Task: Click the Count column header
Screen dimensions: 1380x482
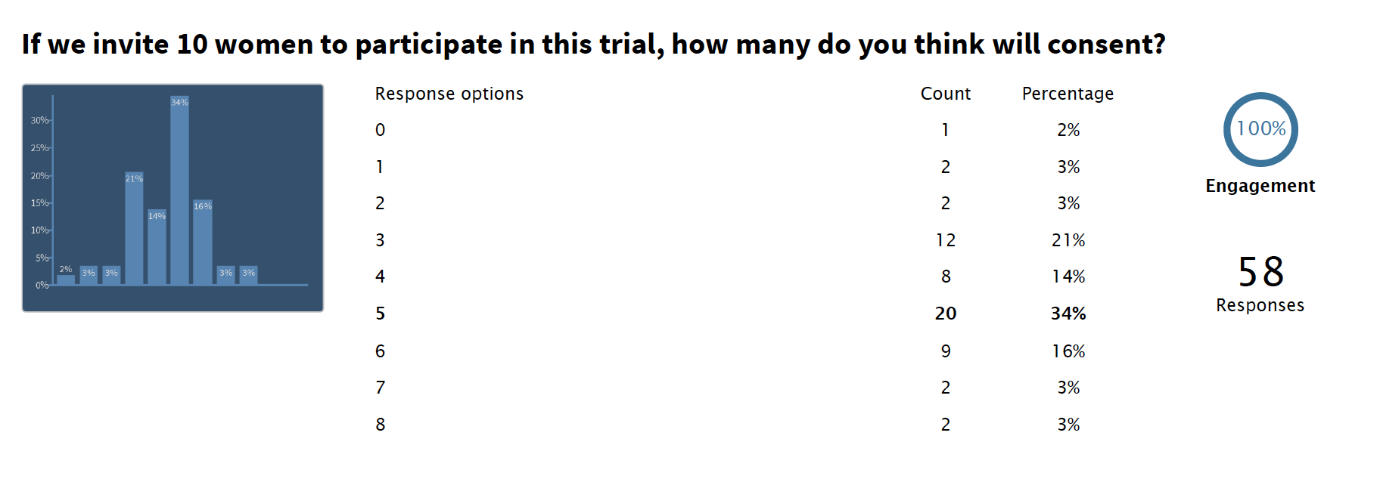Action: (946, 94)
